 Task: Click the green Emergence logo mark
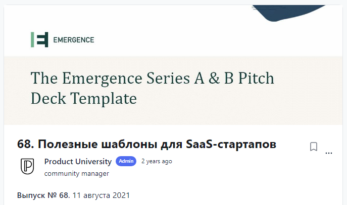39,40
